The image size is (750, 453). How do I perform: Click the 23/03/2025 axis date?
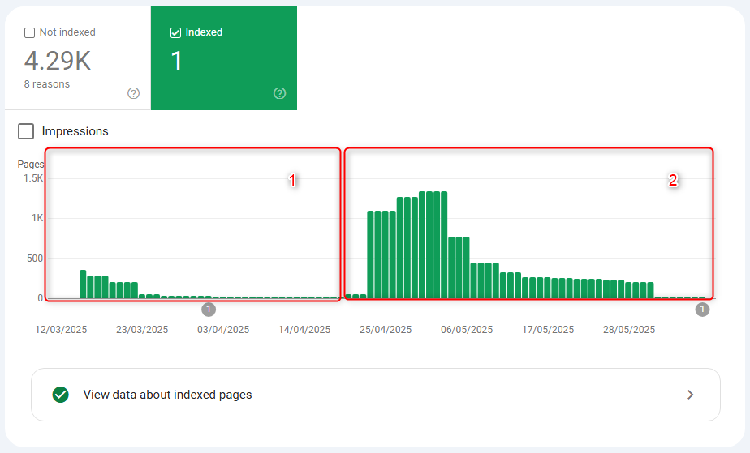142,329
